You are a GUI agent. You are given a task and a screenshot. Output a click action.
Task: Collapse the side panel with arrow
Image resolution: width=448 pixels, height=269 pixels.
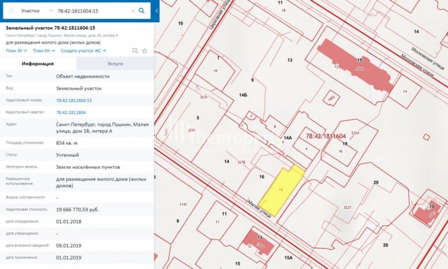(157, 11)
